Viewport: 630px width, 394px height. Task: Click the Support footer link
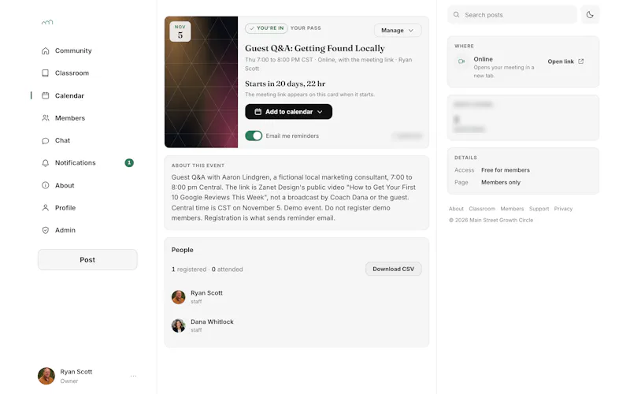tap(539, 209)
